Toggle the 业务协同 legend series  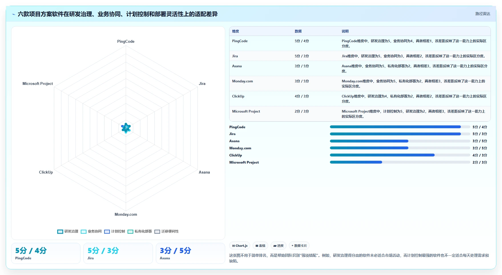[91, 231]
